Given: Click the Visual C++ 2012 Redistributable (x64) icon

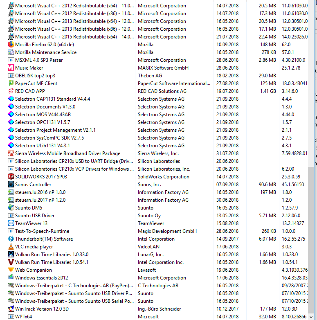Looking at the screenshot, I should tap(11, 5).
